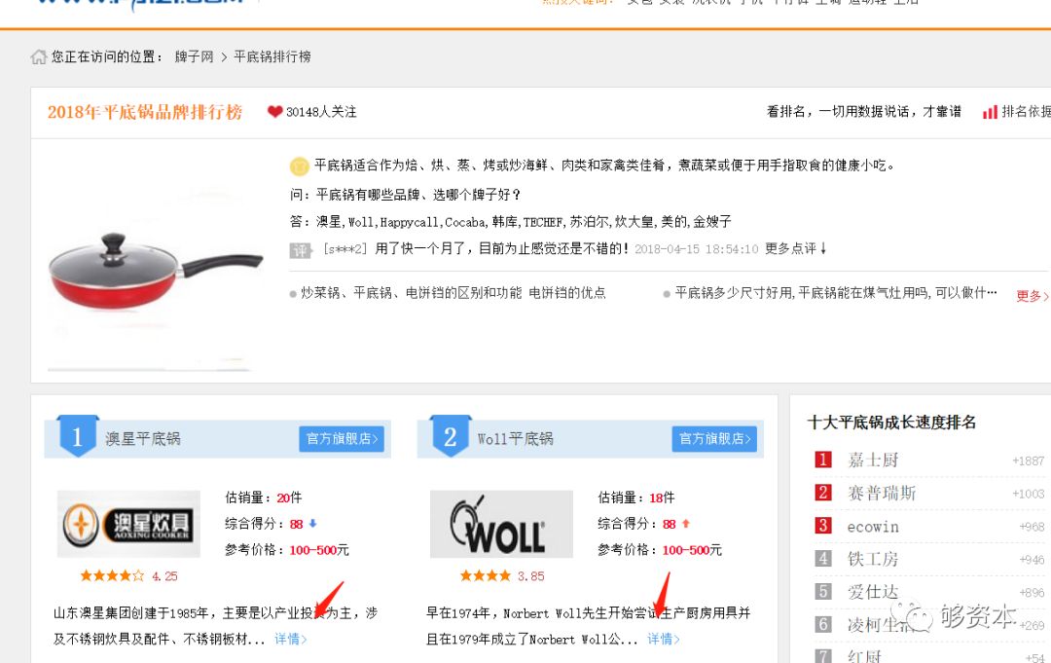Click the red 更多 link
The image size is (1051, 663).
point(1033,296)
